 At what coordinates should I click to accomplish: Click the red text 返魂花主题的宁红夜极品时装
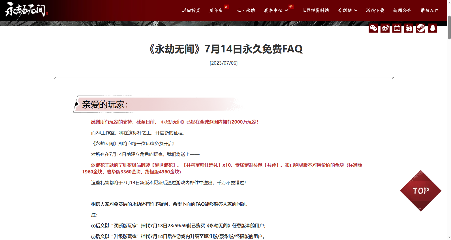(222, 168)
